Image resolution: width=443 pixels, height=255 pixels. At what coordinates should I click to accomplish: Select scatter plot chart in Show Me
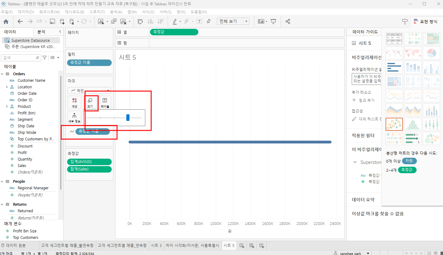coord(394,124)
